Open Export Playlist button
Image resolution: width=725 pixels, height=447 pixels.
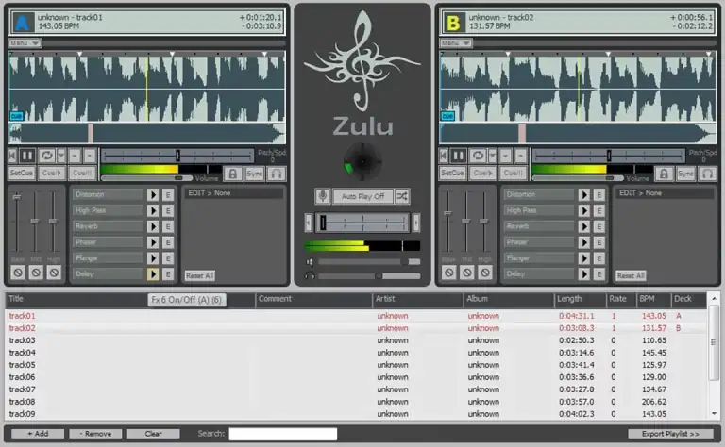tap(670, 434)
